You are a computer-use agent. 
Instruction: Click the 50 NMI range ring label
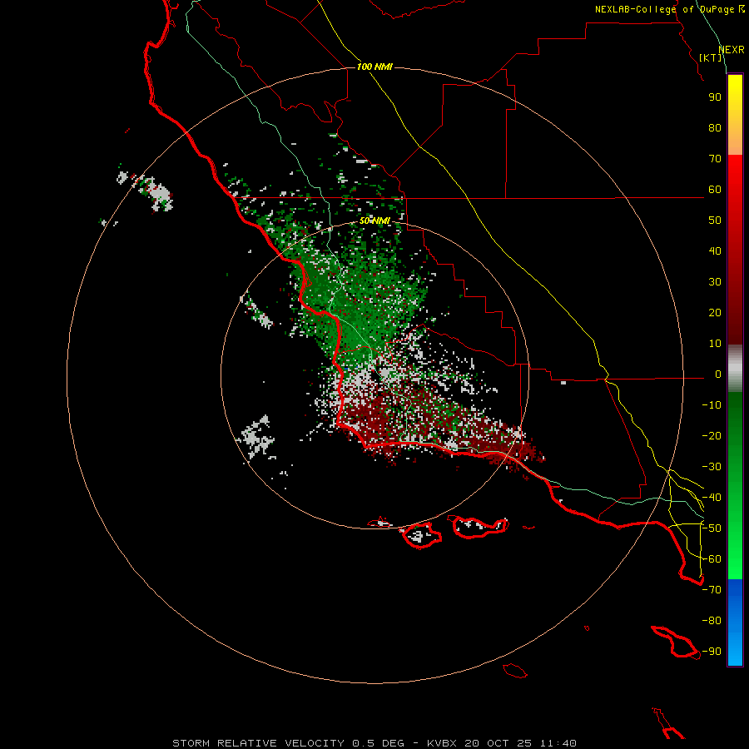pyautogui.click(x=374, y=221)
